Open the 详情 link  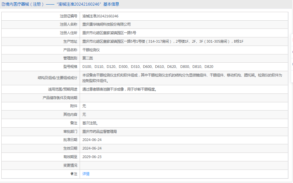(86, 174)
